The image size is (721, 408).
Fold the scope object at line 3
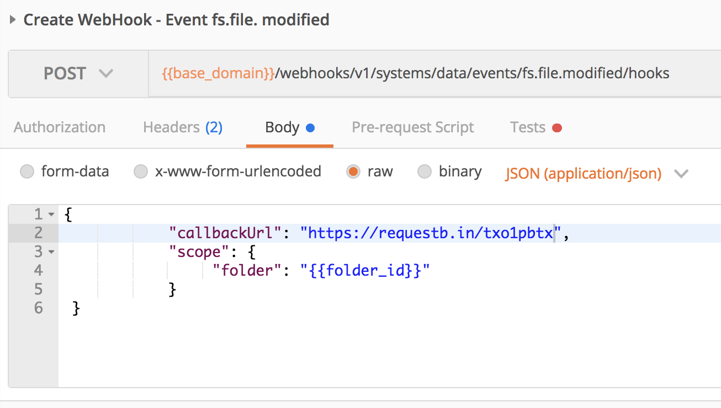(x=51, y=252)
